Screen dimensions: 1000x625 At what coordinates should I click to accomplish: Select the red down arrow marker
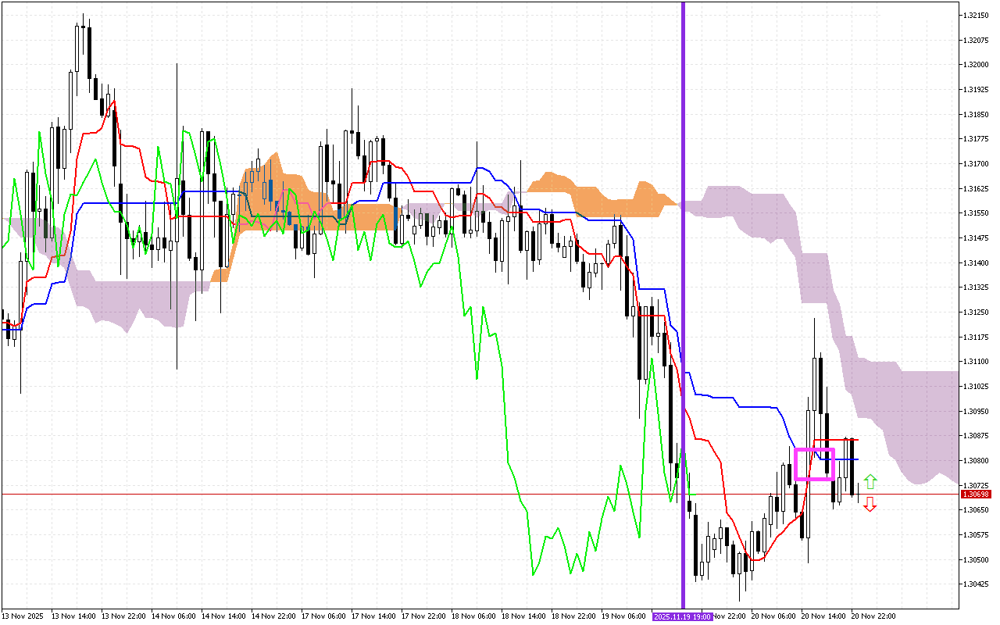[x=871, y=505]
